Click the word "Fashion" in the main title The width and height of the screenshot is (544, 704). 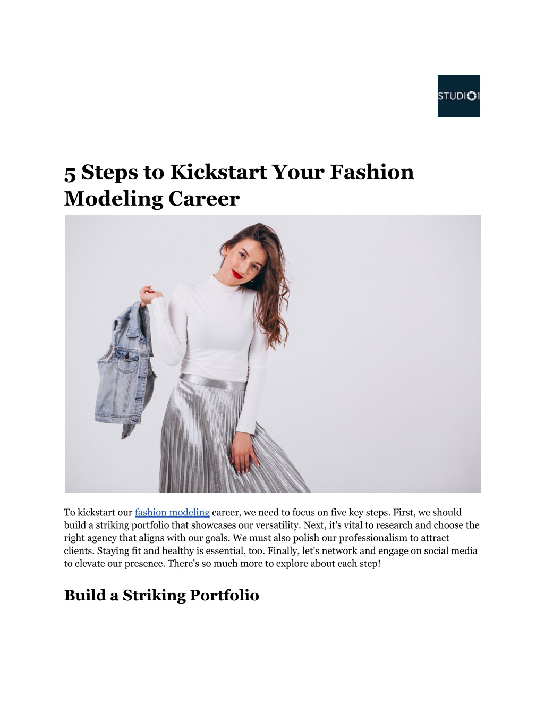pos(372,172)
